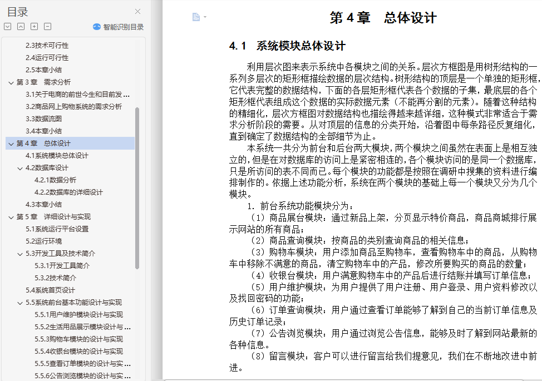The width and height of the screenshot is (542, 381).
Task: Open 5.4系统首页设计 entry
Action: tap(50, 290)
